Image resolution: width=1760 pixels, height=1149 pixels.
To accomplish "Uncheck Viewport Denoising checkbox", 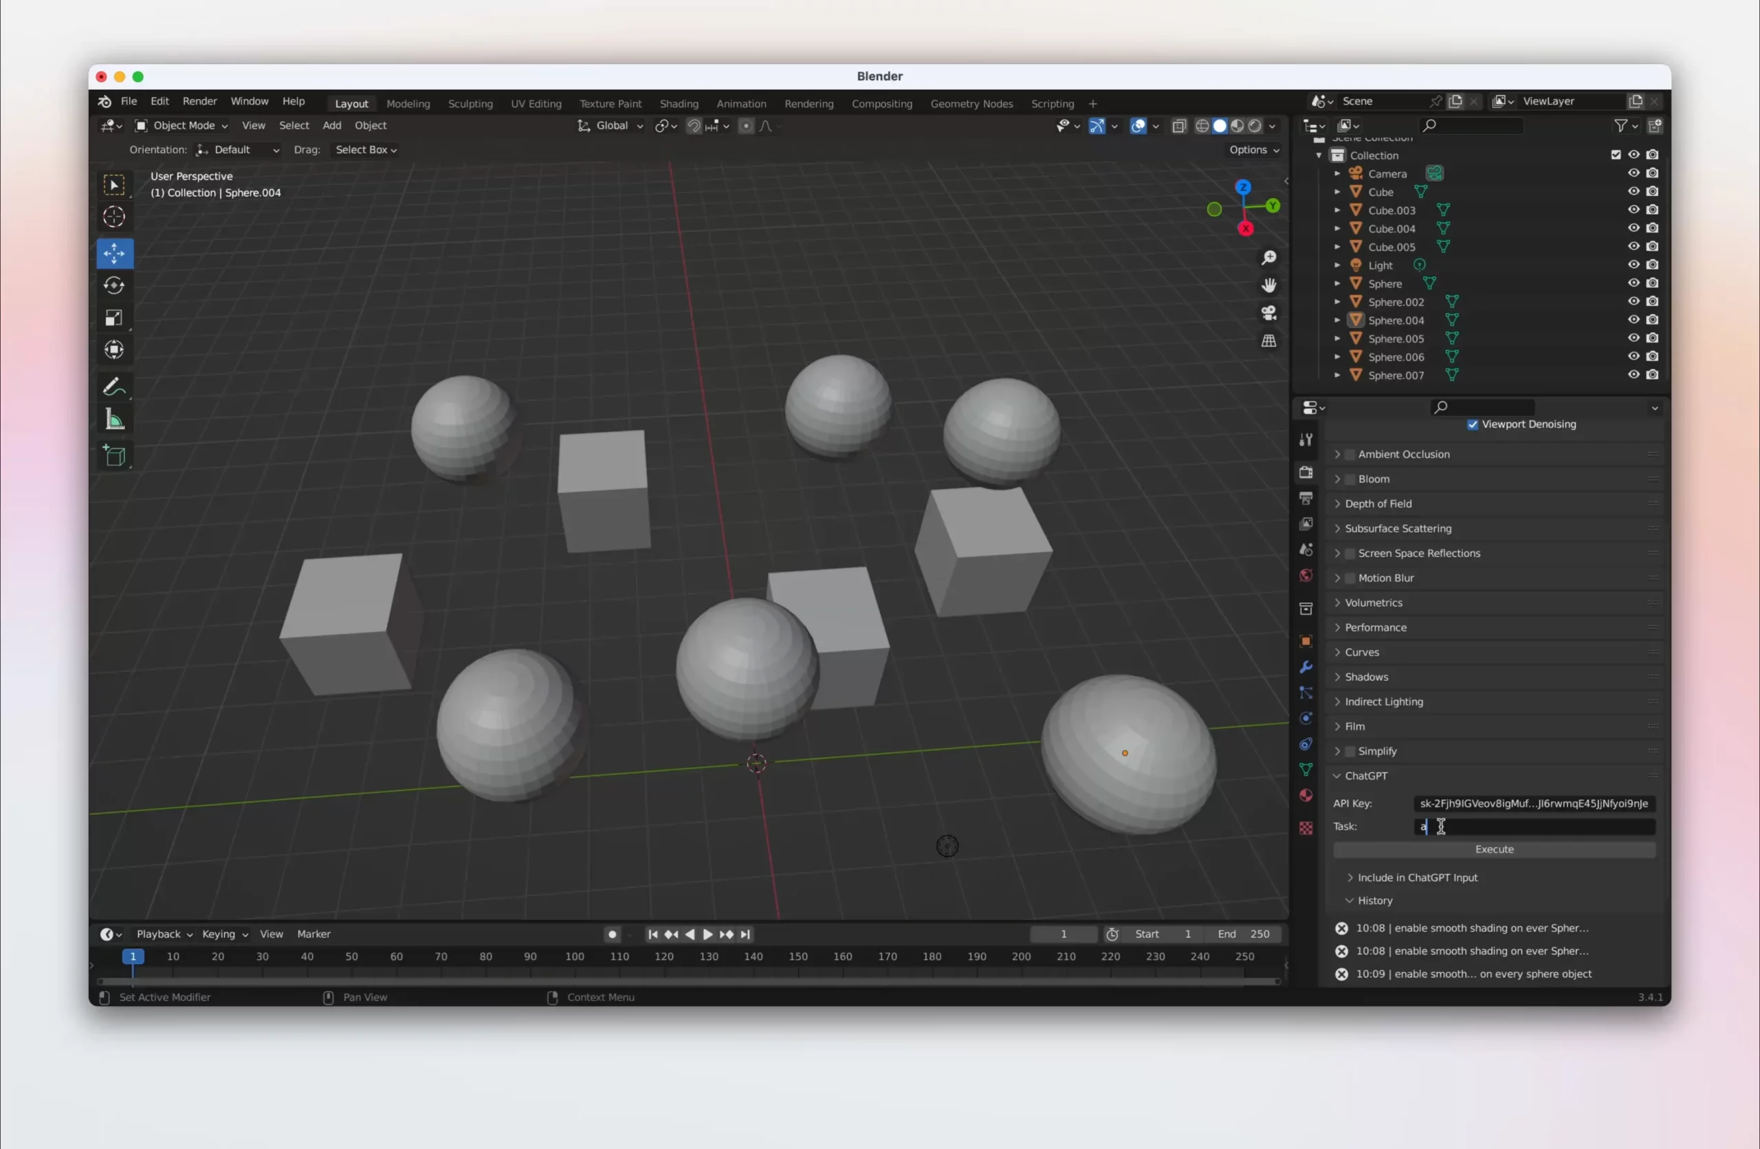I will pos(1473,424).
